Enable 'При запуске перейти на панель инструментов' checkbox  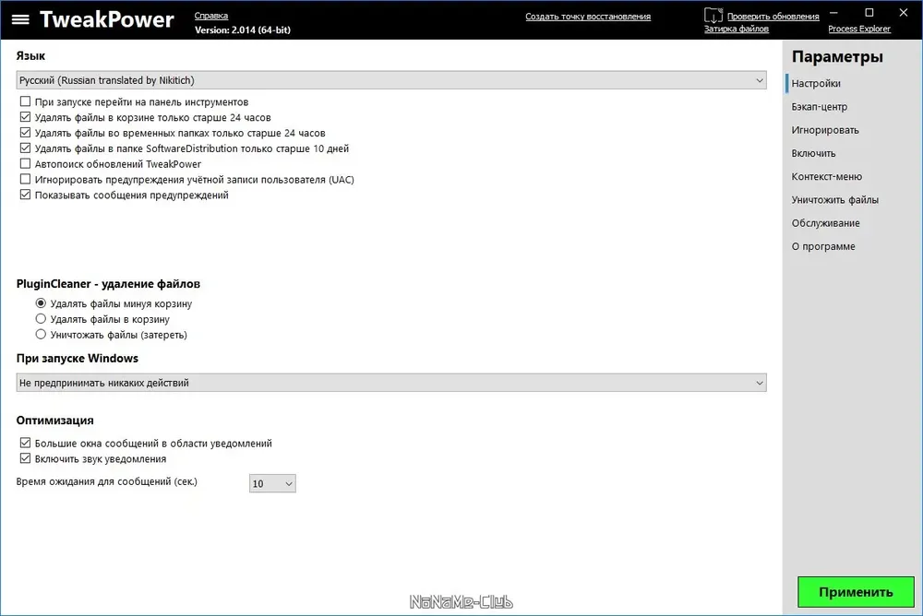click(x=25, y=101)
